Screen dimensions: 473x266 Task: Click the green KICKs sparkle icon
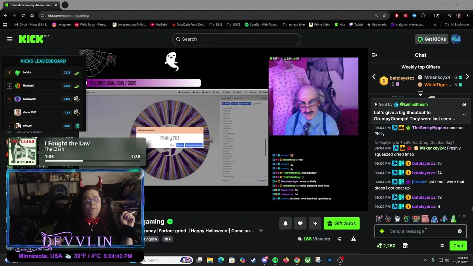(382, 231)
